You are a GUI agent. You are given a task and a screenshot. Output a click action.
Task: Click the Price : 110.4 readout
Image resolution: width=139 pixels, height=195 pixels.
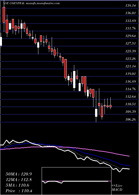[19, 191]
